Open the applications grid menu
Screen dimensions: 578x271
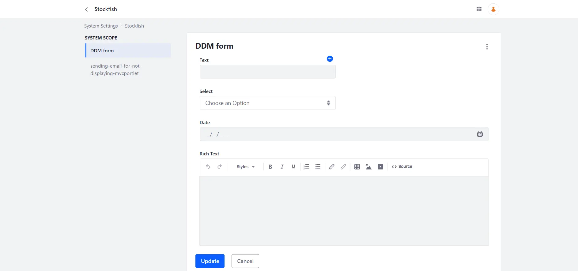pos(479,9)
